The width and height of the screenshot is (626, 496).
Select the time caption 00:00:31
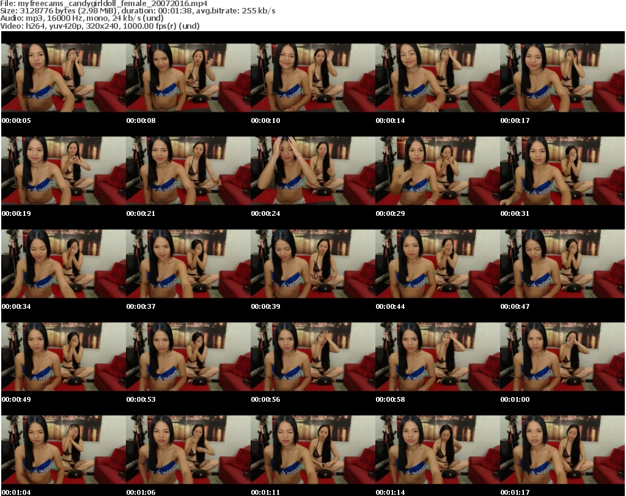(x=515, y=213)
